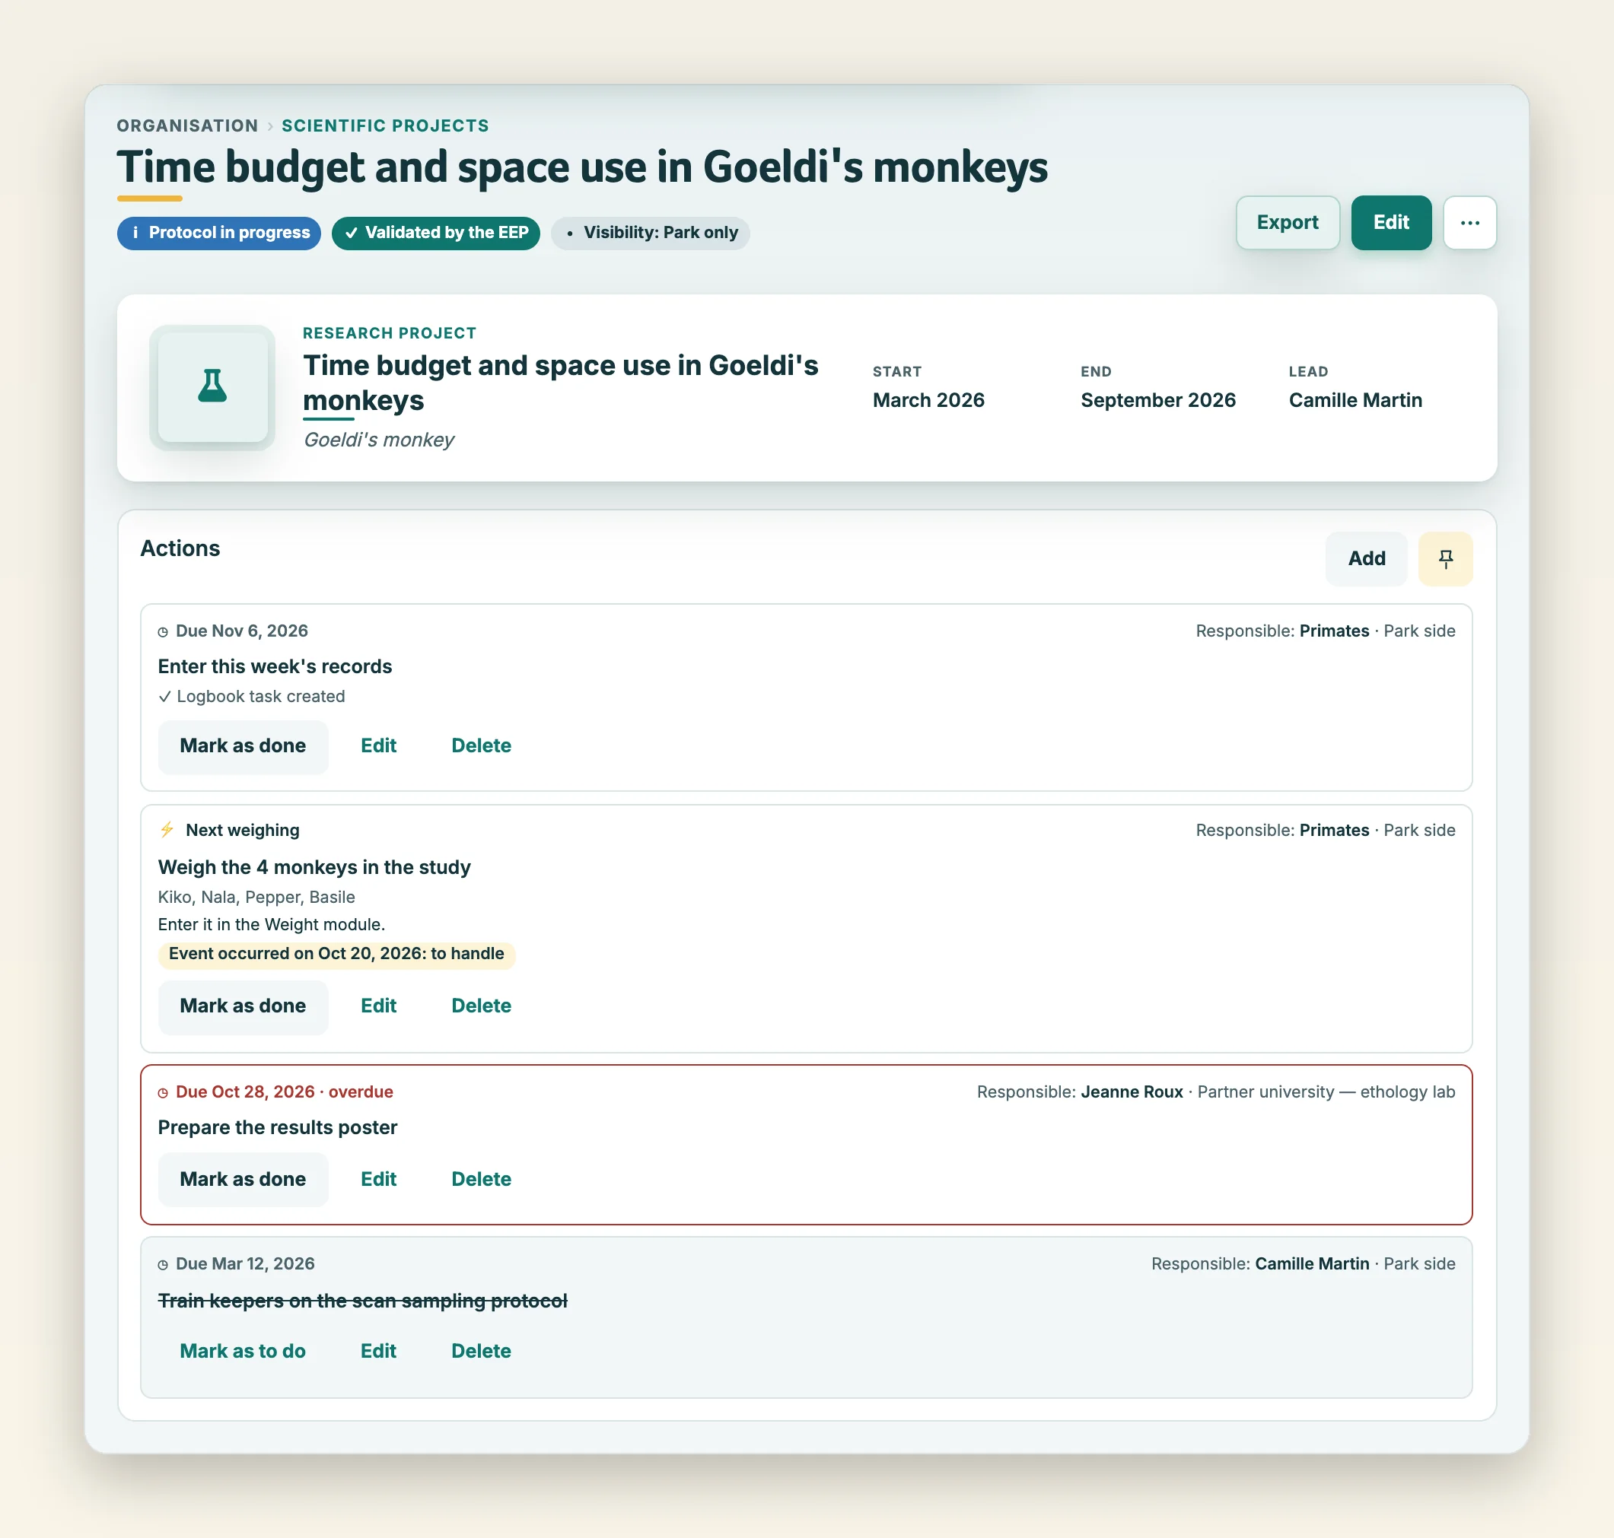The image size is (1614, 1538).
Task: Add a new action
Action: (1367, 558)
